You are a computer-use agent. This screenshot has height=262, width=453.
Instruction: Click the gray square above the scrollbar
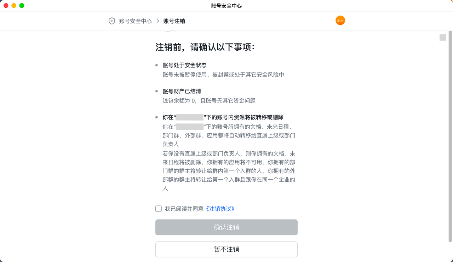443,37
